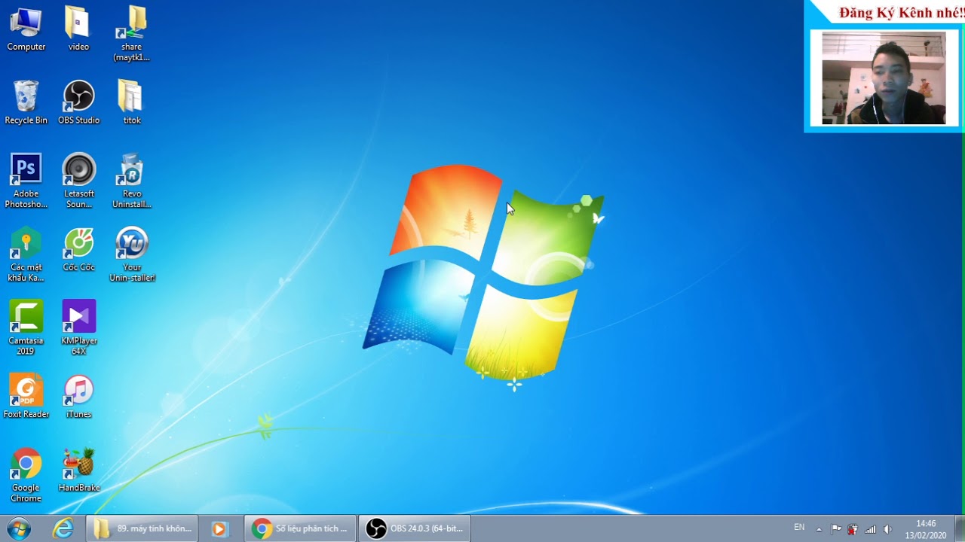This screenshot has width=965, height=542.
Task: Click the webcam overlay thumbnail
Action: 884,78
